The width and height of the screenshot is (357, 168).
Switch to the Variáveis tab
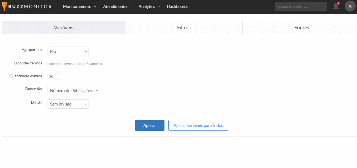click(x=64, y=28)
